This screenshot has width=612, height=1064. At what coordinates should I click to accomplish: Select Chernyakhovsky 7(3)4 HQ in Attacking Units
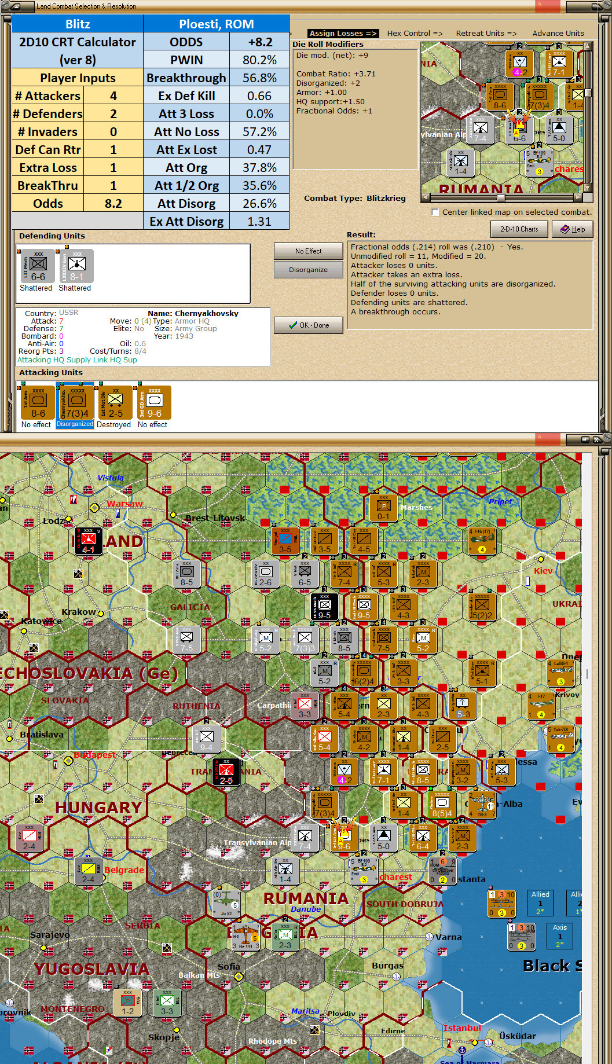coord(77,402)
